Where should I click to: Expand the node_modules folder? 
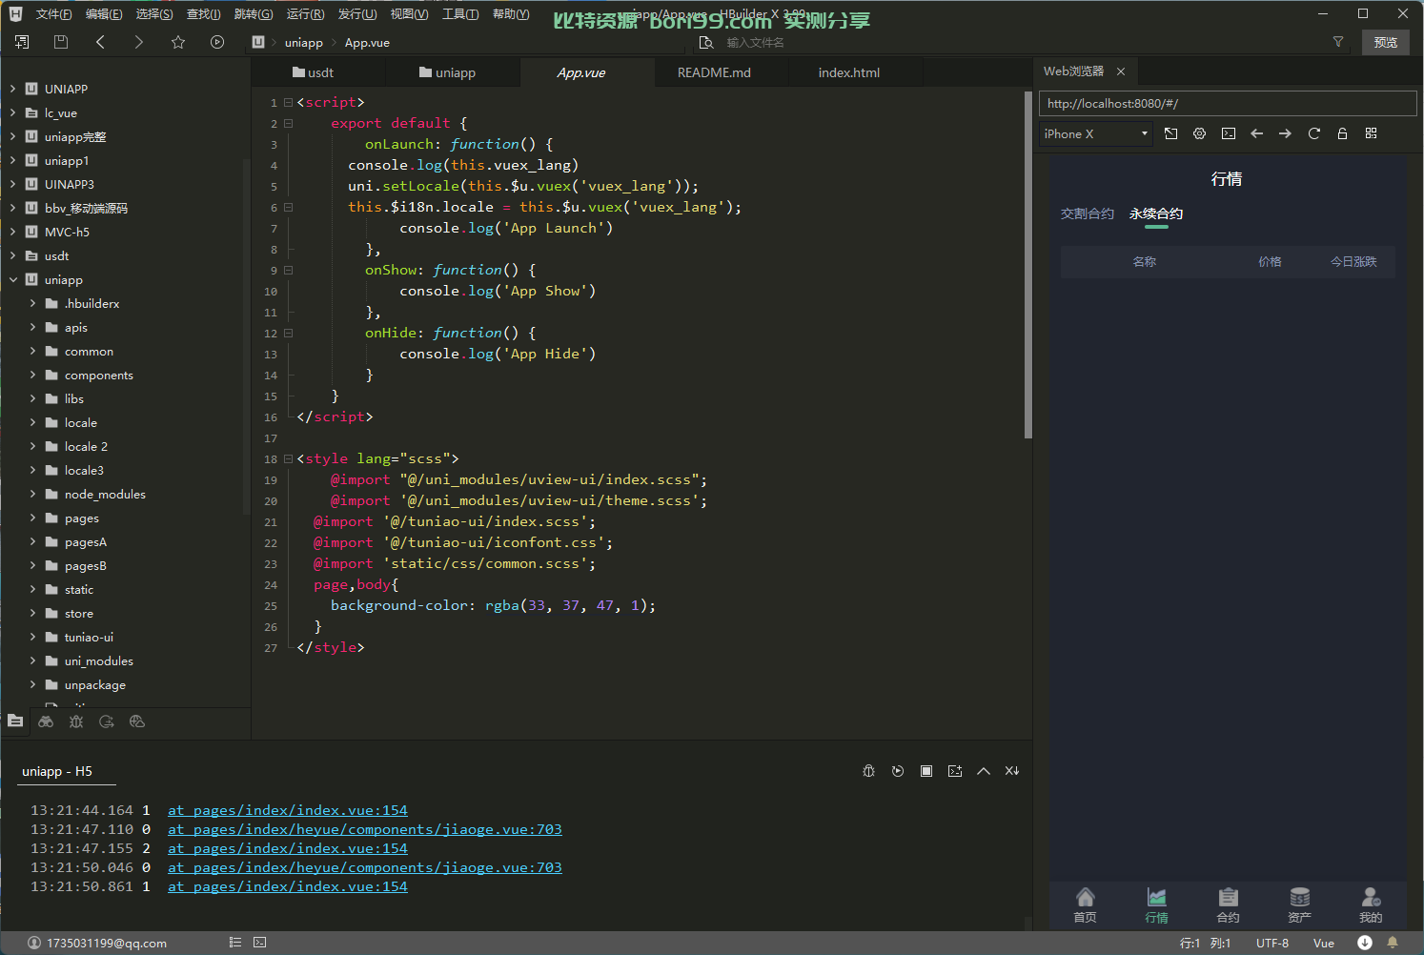click(x=32, y=494)
